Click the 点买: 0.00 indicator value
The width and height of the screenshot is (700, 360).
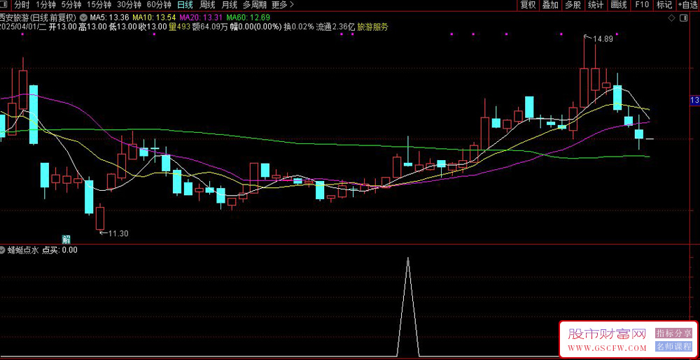pyautogui.click(x=59, y=250)
